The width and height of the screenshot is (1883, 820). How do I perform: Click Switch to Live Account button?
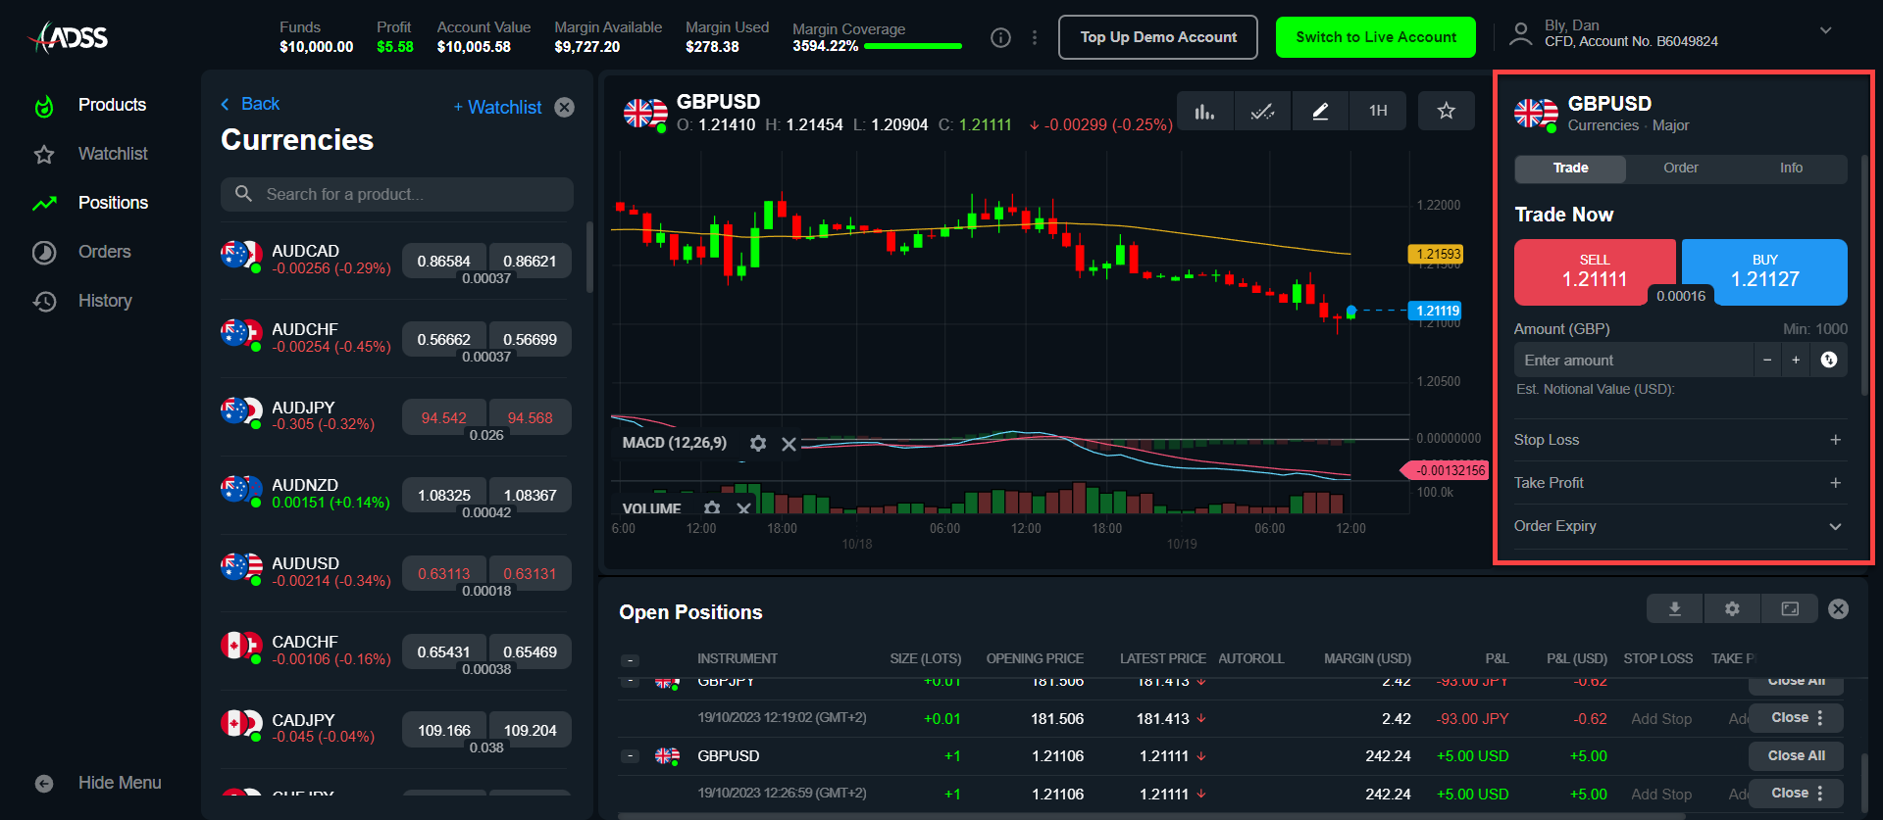(x=1375, y=37)
